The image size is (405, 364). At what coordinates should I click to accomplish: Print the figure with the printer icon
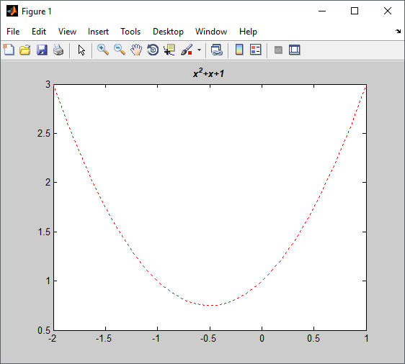coord(58,50)
